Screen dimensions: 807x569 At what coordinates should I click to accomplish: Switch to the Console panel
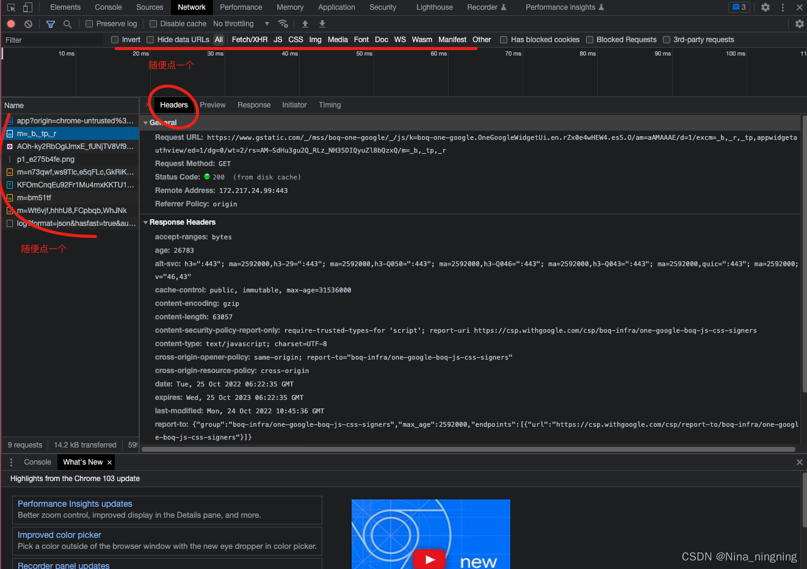click(109, 7)
